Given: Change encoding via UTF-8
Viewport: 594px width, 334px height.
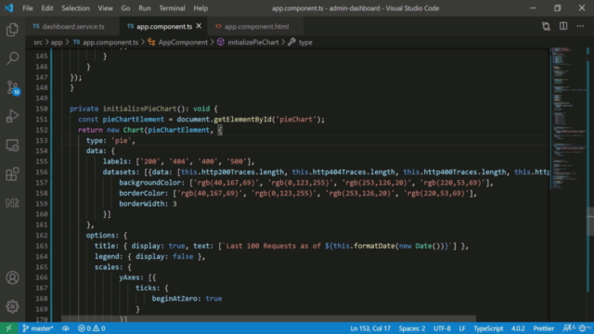Looking at the screenshot, I should [442, 328].
